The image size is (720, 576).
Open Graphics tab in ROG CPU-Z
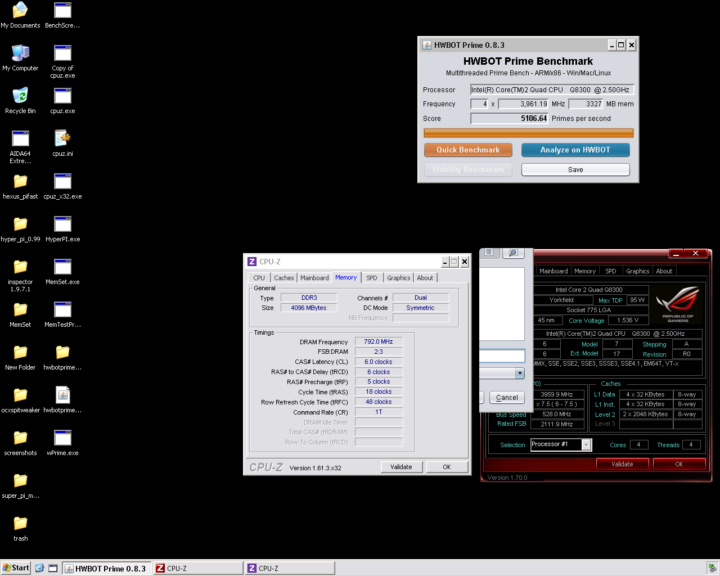point(638,271)
